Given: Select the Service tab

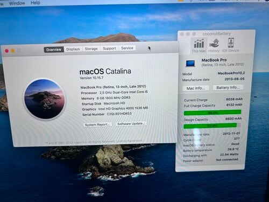Looking at the screenshot, I should [x=127, y=48].
